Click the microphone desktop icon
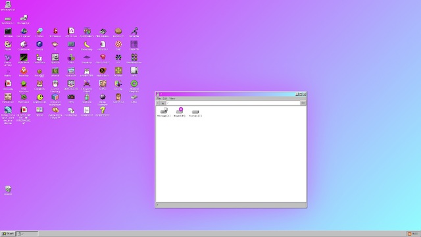421x237 pixels. (x=134, y=32)
